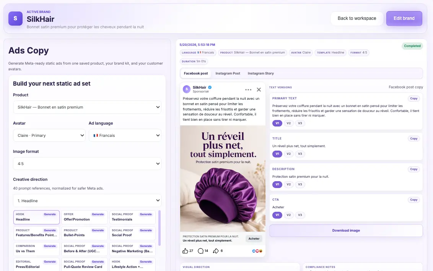Select V3 for Title

click(300, 154)
